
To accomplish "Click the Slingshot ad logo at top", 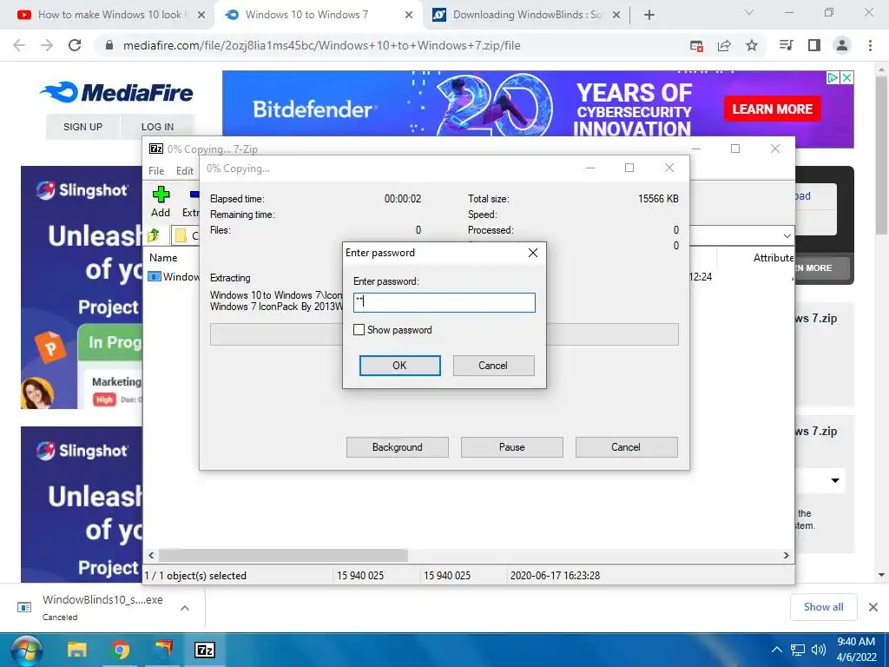I will point(82,190).
